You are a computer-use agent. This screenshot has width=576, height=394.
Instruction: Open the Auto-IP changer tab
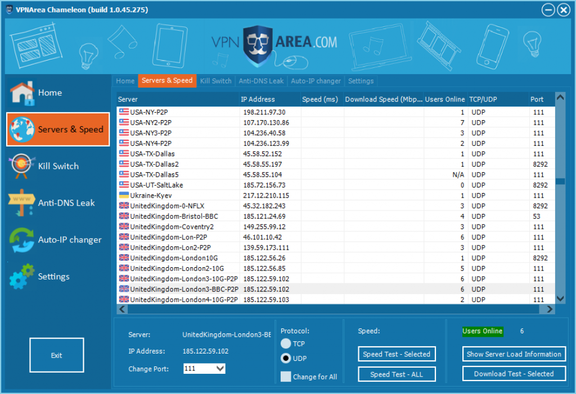(316, 81)
